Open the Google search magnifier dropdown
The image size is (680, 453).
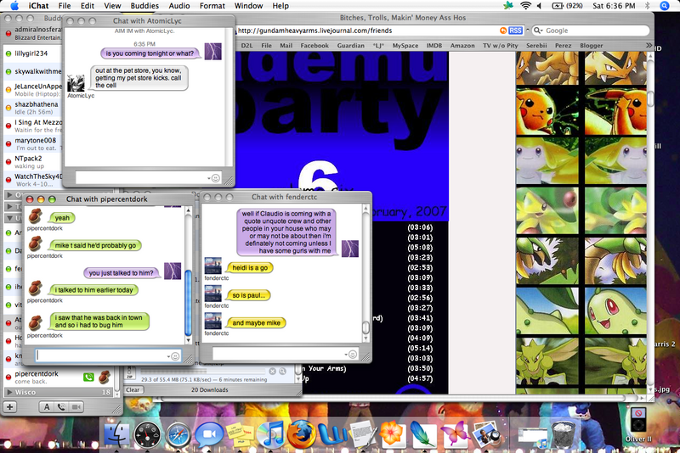pos(538,31)
